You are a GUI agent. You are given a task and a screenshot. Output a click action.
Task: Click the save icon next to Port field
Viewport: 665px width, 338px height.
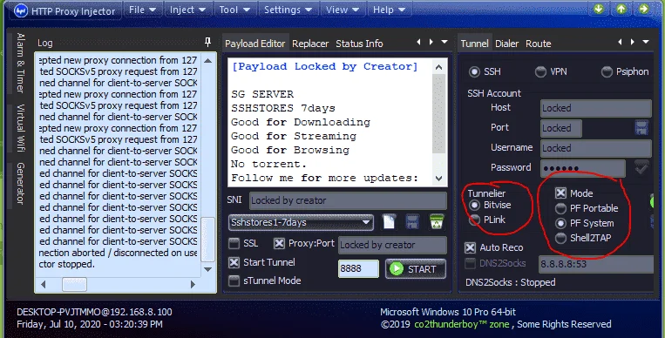[x=641, y=128]
